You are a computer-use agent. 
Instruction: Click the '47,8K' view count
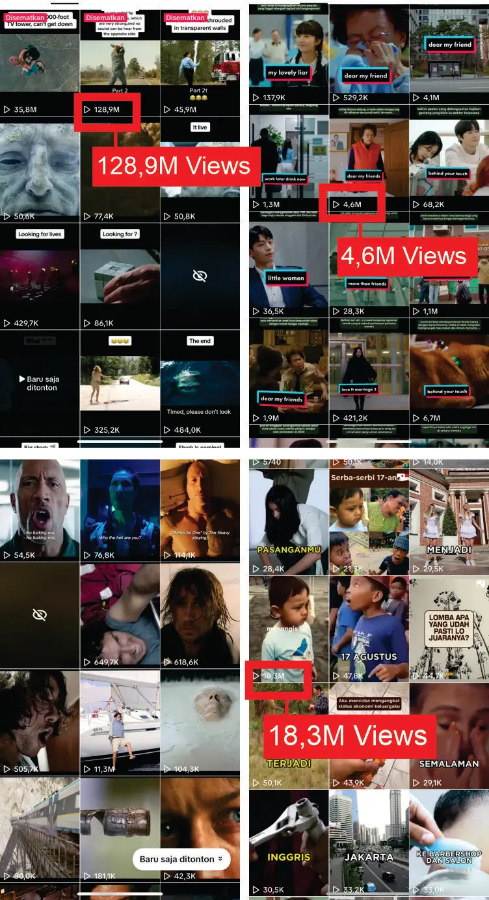[x=353, y=675]
